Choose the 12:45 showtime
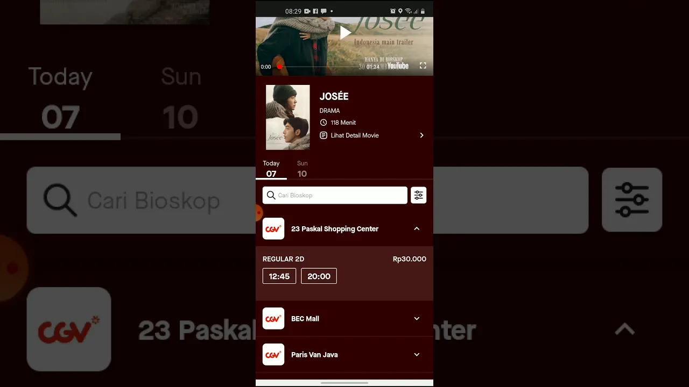This screenshot has width=689, height=387. point(279,276)
